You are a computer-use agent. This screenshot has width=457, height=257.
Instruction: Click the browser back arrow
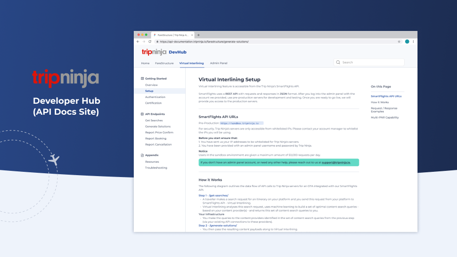(138, 42)
